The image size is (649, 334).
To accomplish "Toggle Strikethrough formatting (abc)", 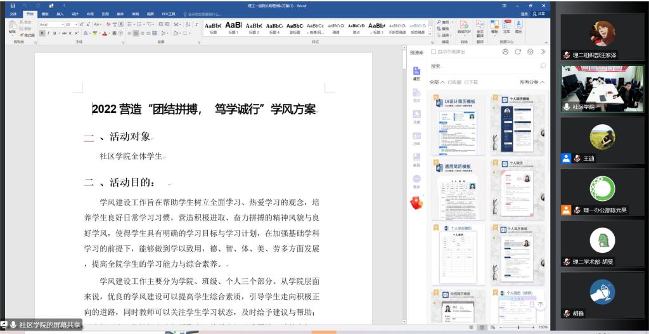I will 64,33.
